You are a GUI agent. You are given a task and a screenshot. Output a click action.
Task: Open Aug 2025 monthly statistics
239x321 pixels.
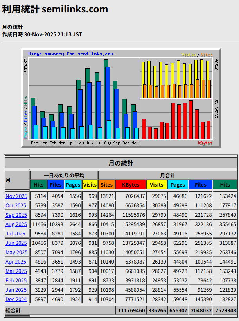[x=16, y=224]
